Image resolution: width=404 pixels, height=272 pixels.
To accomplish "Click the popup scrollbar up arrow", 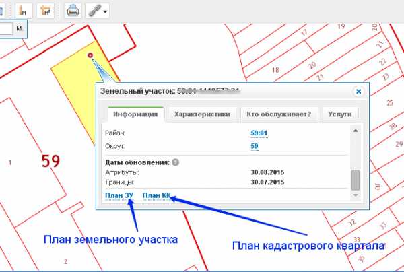I will pos(356,131).
